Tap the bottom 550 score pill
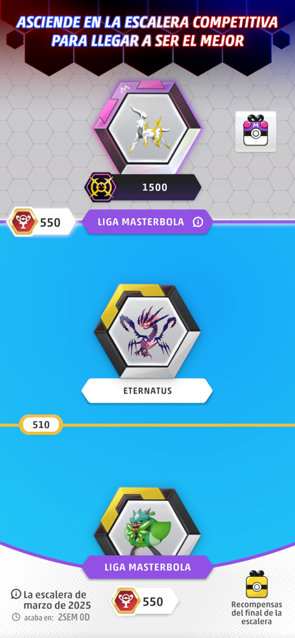This screenshot has height=638, width=295. (145, 601)
